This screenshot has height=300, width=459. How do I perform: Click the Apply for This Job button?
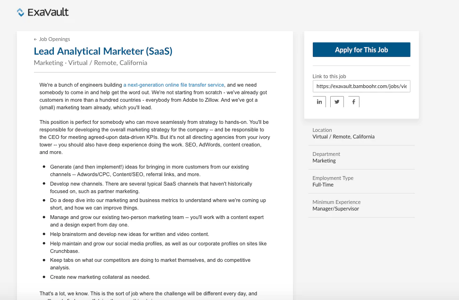tap(361, 49)
